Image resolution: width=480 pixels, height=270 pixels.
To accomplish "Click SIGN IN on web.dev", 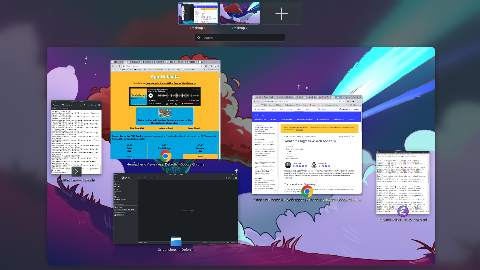I will point(356,109).
